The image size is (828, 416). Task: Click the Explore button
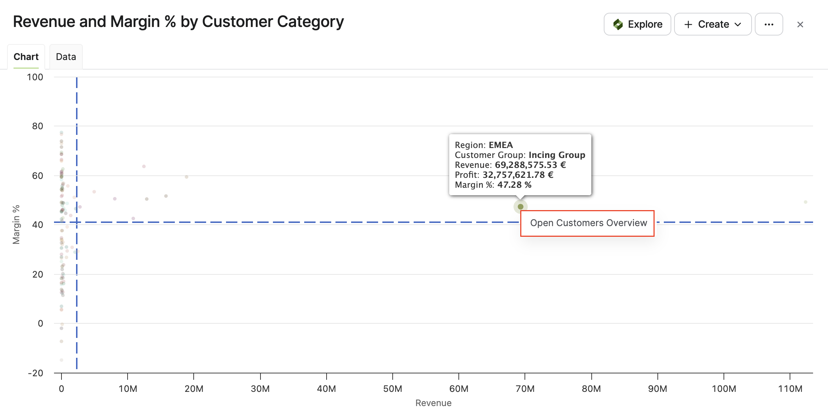(x=637, y=24)
